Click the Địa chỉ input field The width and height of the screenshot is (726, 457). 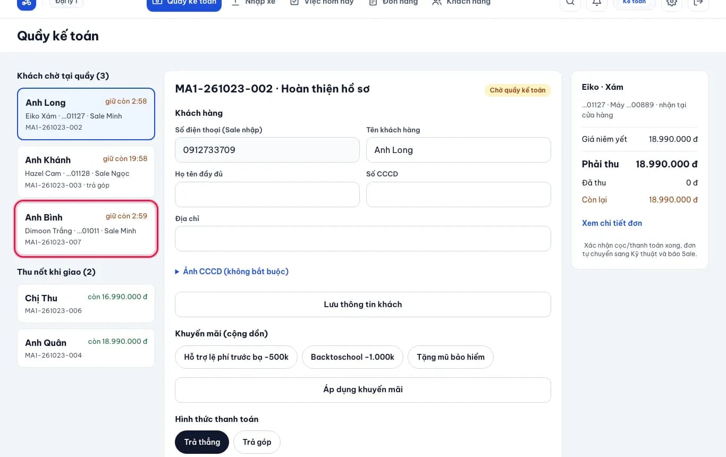click(363, 239)
